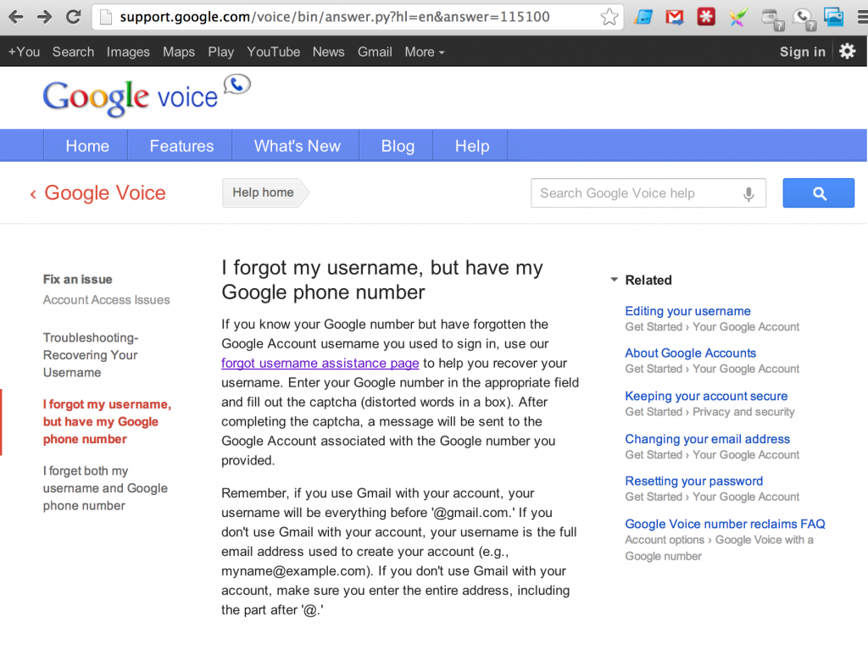Click the article title 'I forgot my username'

coord(382,280)
